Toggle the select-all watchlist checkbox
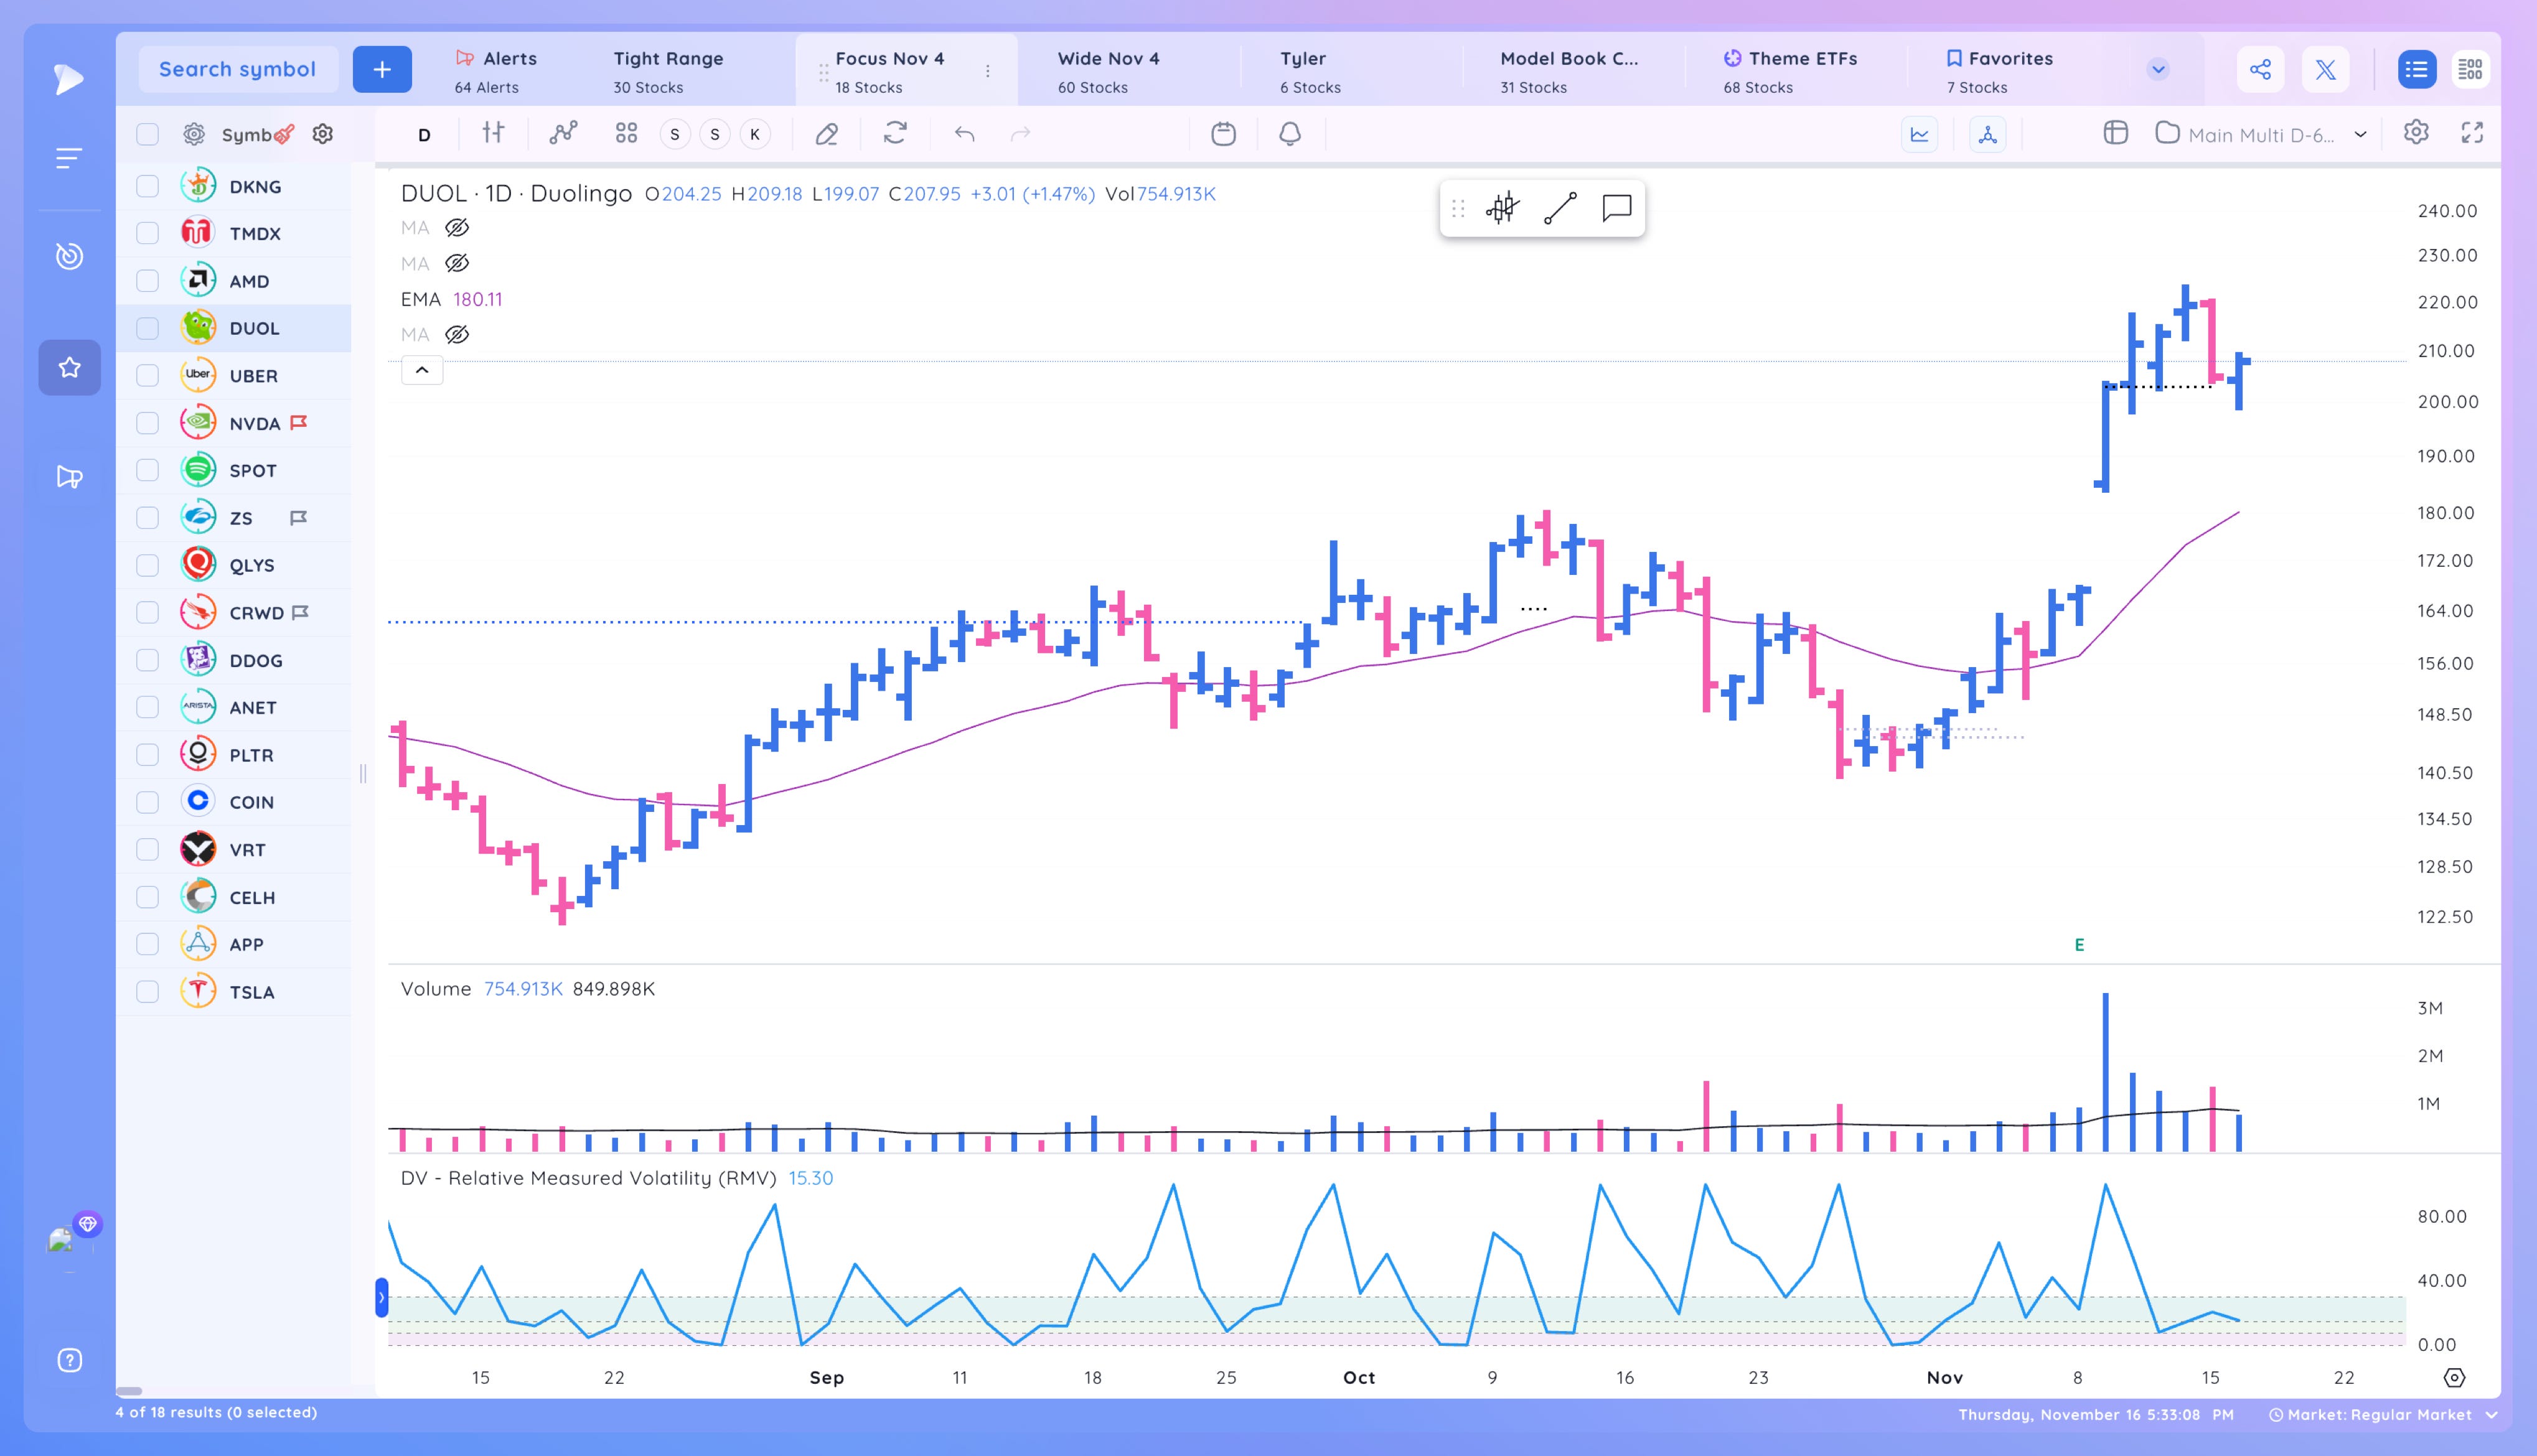Screen dimensions: 2537x1456 coord(147,134)
